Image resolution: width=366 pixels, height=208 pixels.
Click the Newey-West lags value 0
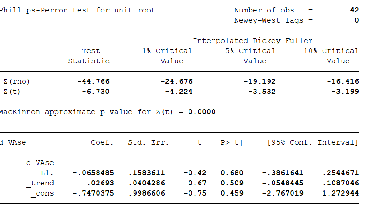pyautogui.click(x=356, y=20)
